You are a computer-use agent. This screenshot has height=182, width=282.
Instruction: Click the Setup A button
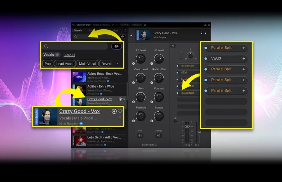tap(137, 25)
